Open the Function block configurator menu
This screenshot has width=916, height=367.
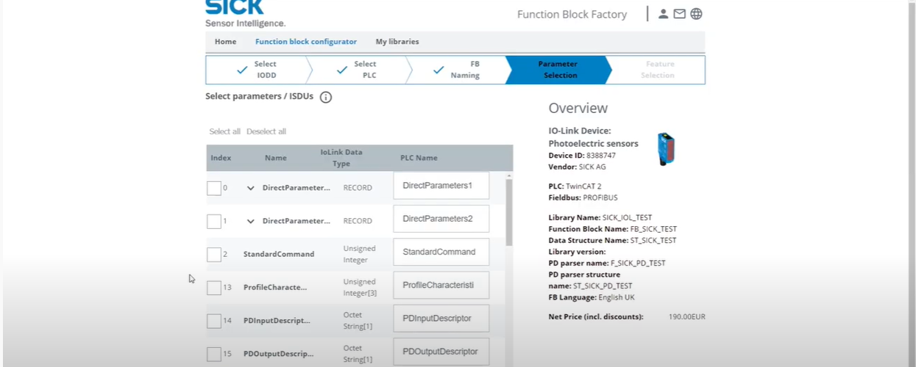[306, 42]
